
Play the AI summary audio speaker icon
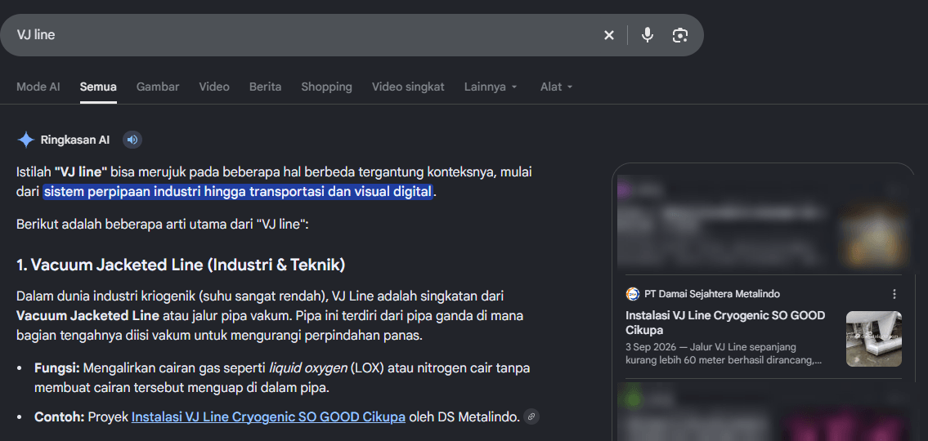(132, 140)
